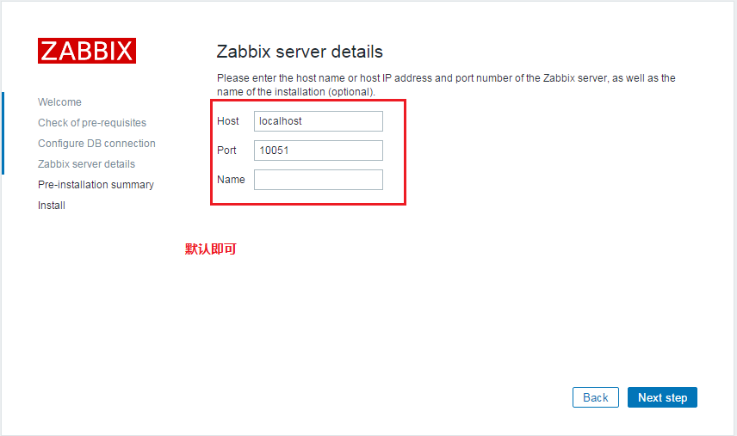Viewport: 737px width, 436px height.
Task: Click the blue step progress bar
Action: click(3, 132)
